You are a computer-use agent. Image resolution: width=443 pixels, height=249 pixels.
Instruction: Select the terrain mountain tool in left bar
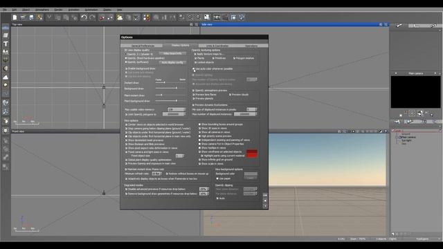coord(6,52)
